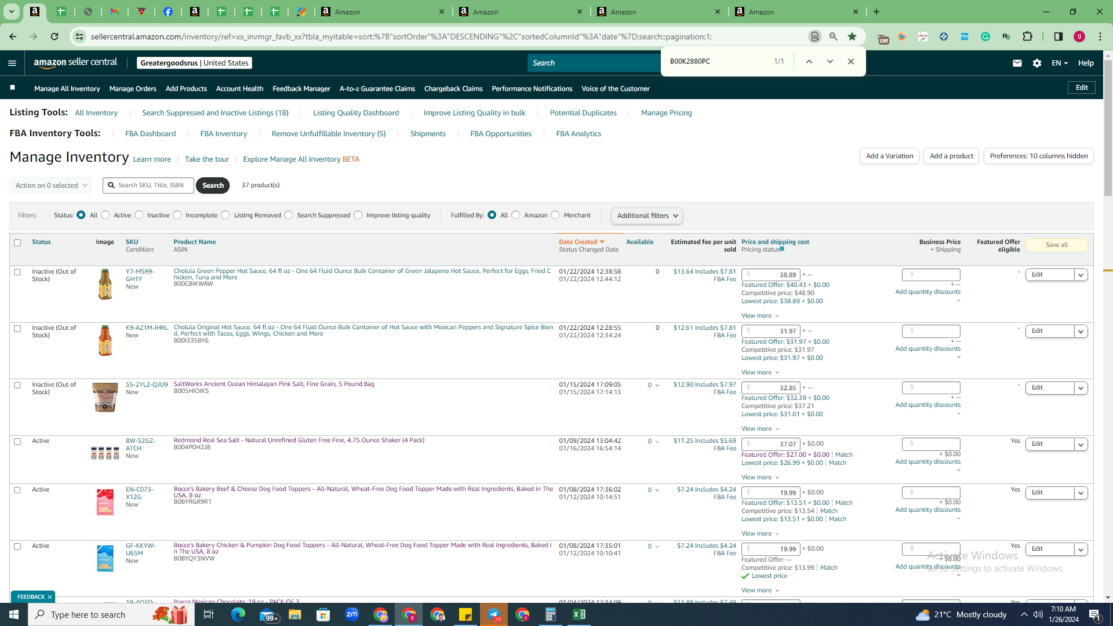Open the side panel toggle in Chrome
This screenshot has width=1113, height=626.
[1059, 37]
